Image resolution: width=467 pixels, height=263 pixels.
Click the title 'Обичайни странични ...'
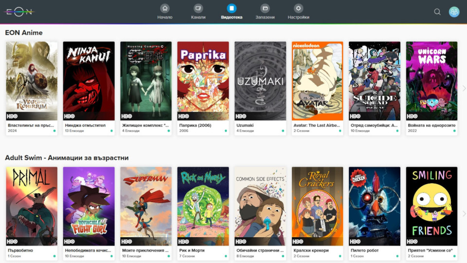(x=260, y=251)
